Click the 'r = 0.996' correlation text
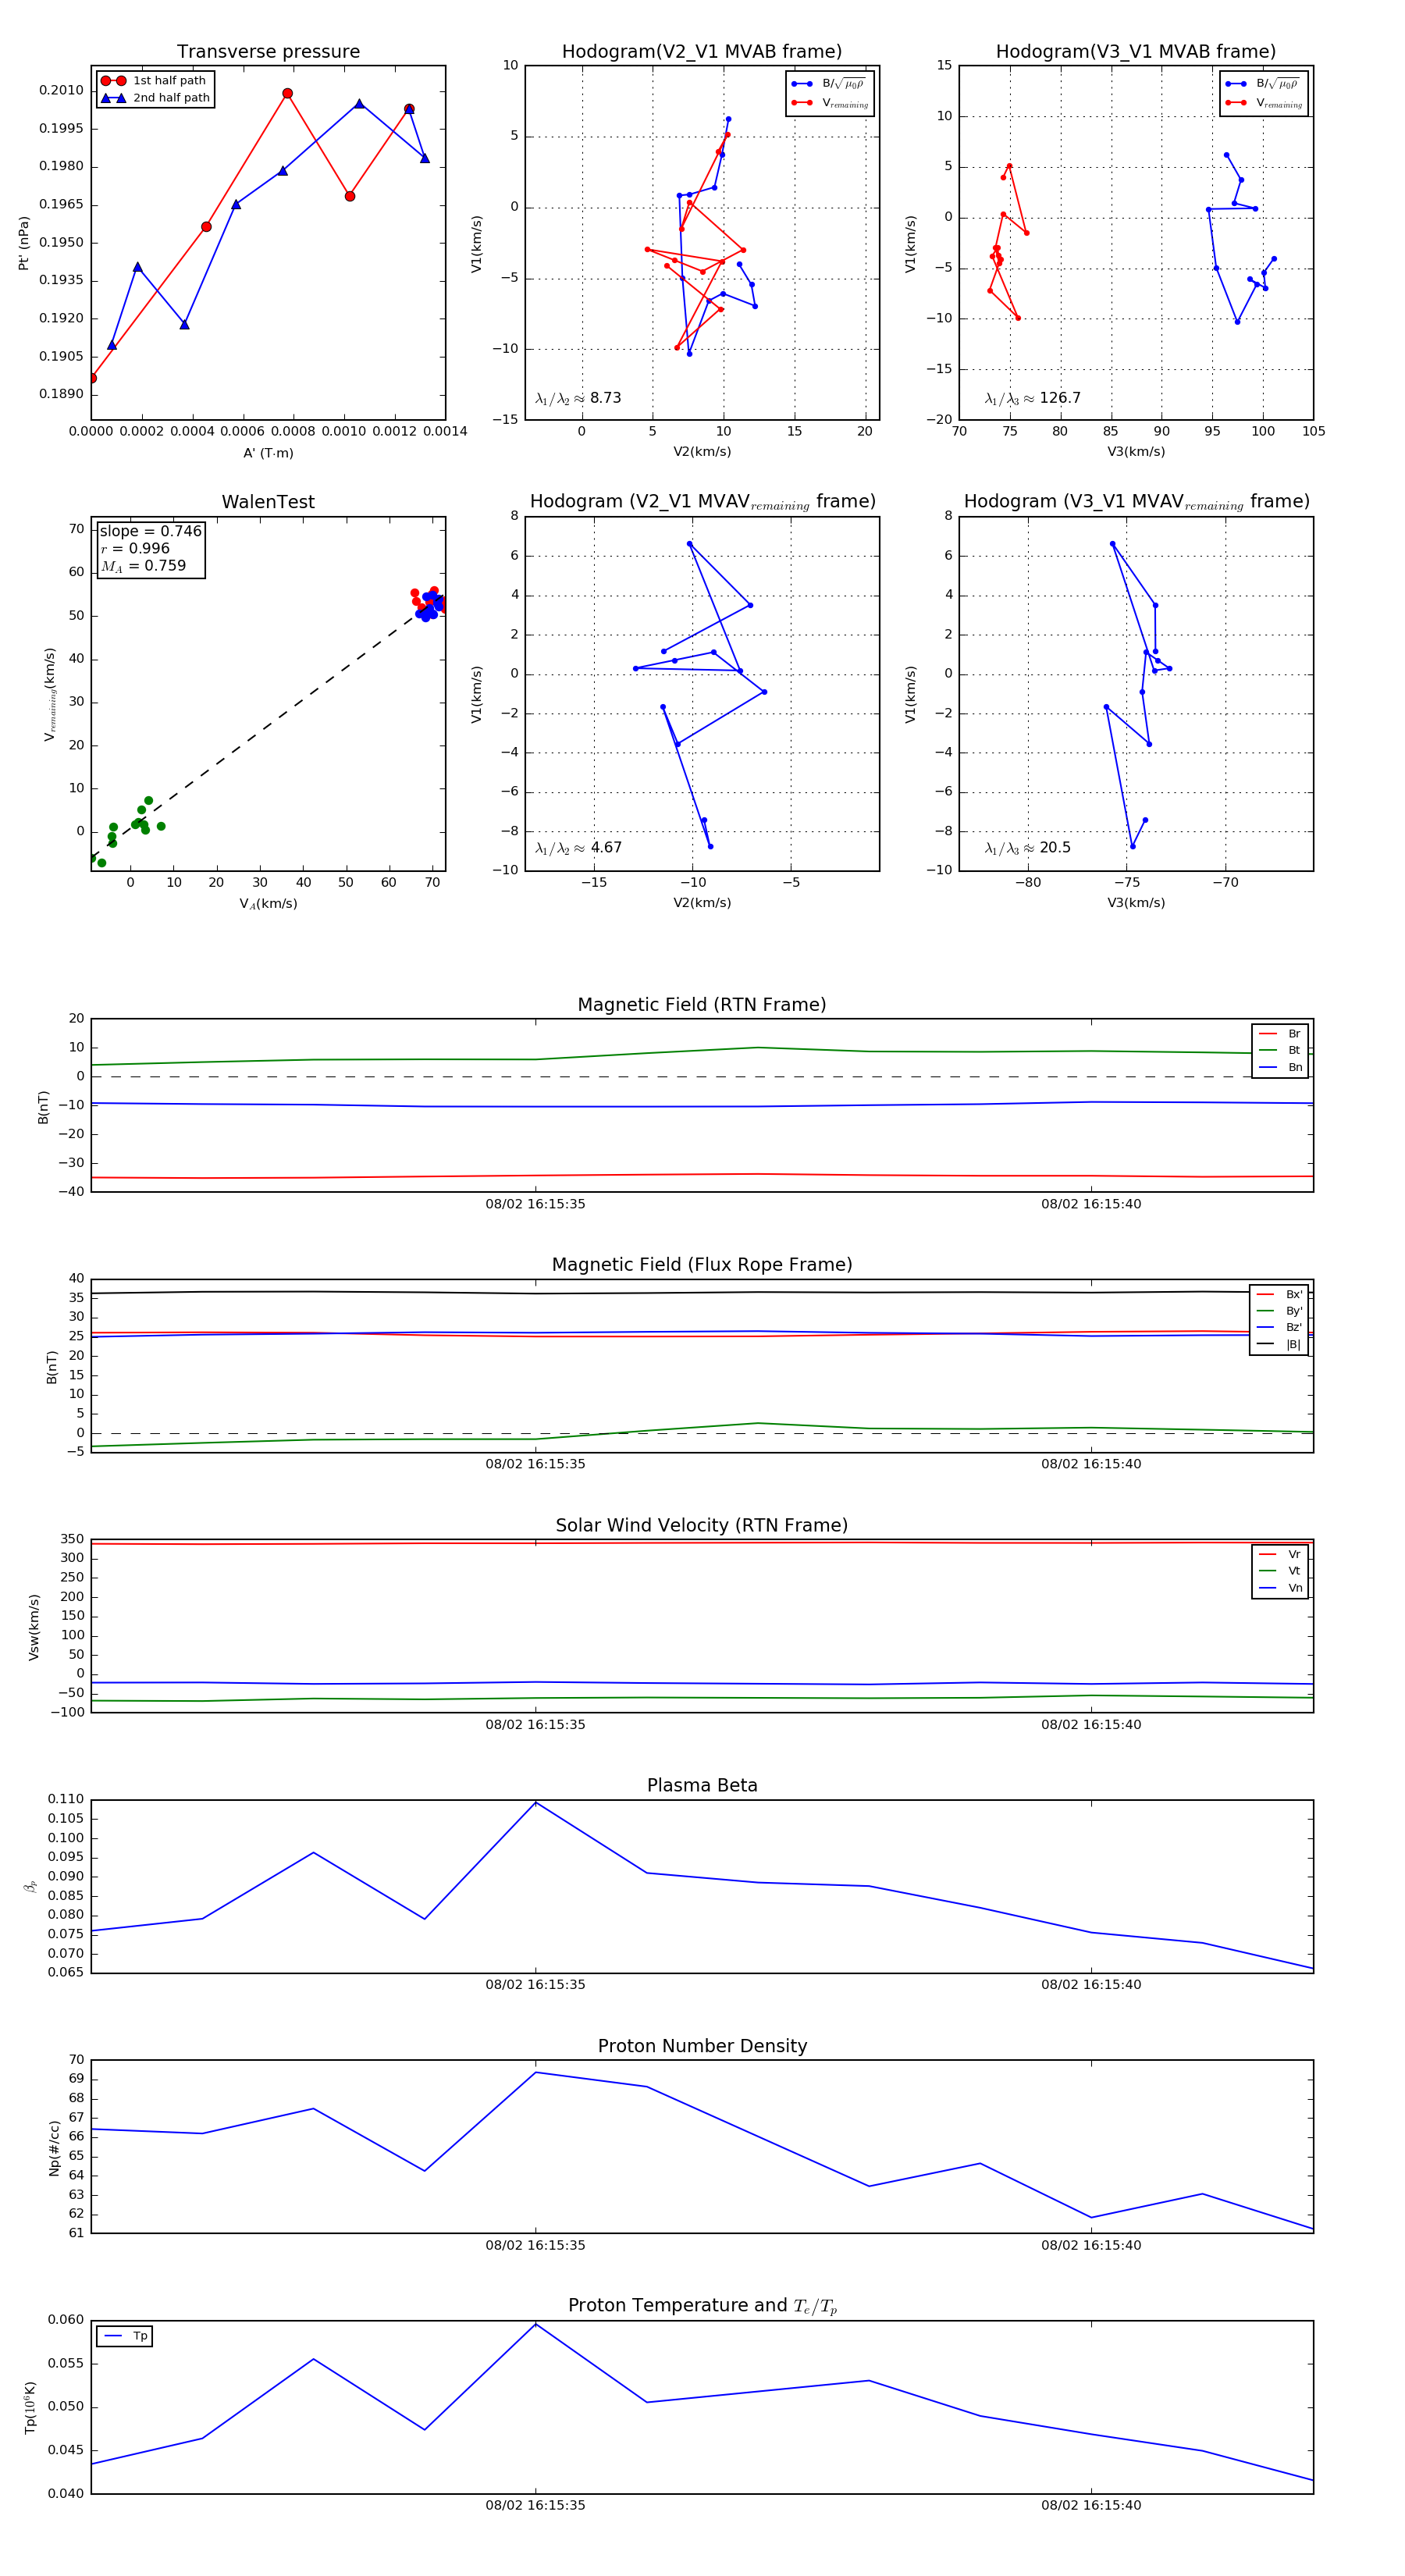 pyautogui.click(x=135, y=548)
